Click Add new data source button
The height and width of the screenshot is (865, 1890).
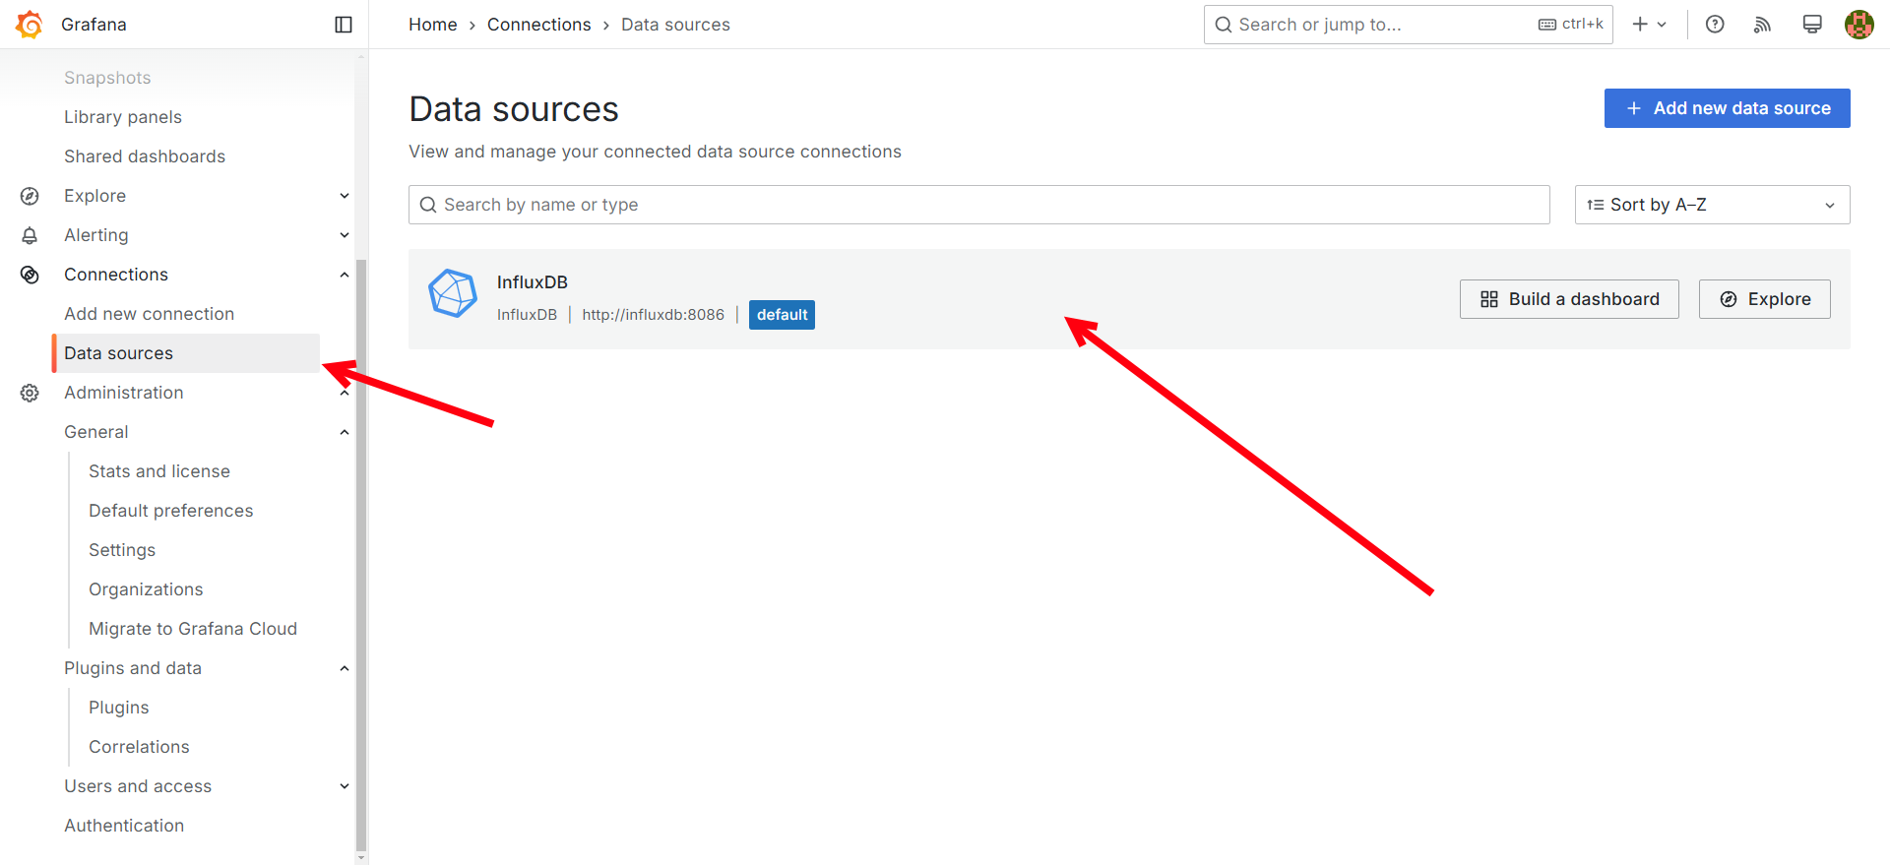(1727, 108)
